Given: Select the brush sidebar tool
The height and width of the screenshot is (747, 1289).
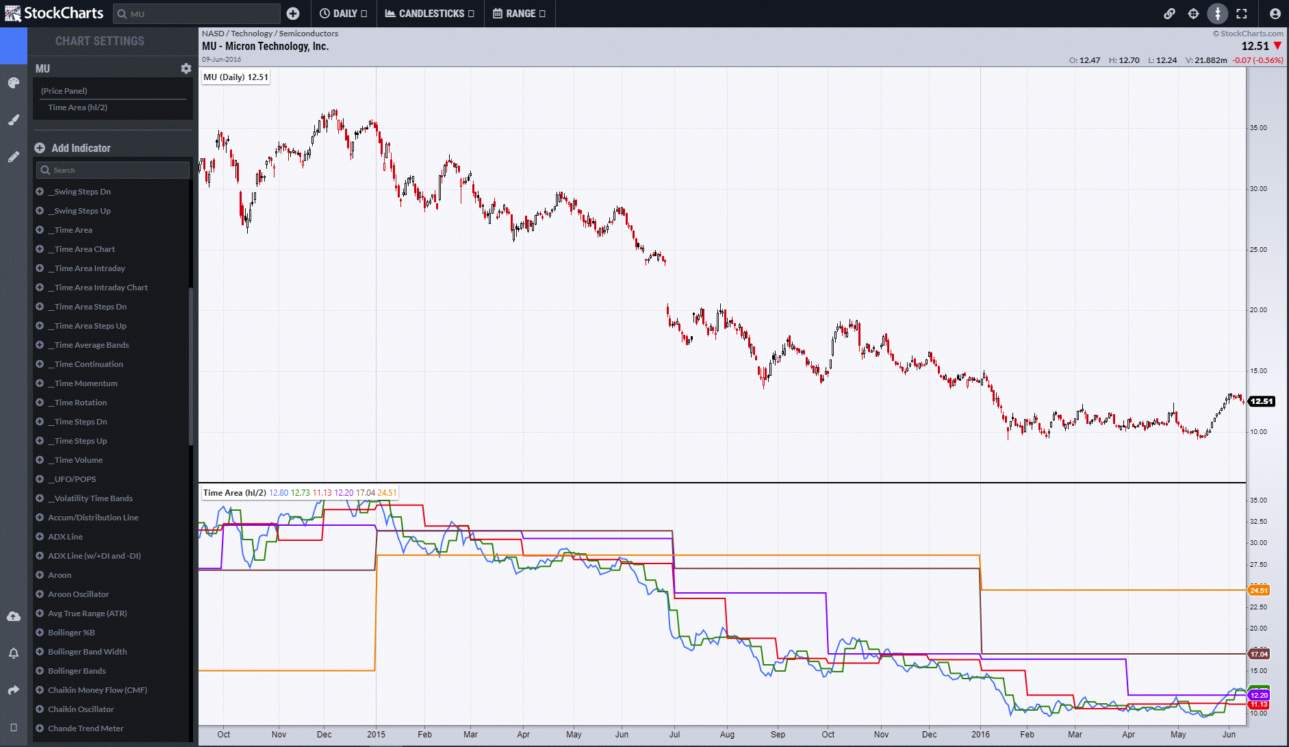Looking at the screenshot, I should [x=14, y=120].
